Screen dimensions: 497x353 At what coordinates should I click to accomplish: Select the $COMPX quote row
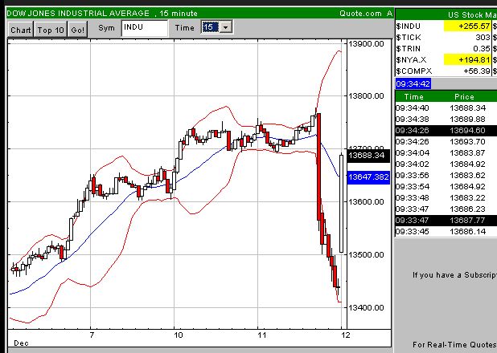click(446, 71)
